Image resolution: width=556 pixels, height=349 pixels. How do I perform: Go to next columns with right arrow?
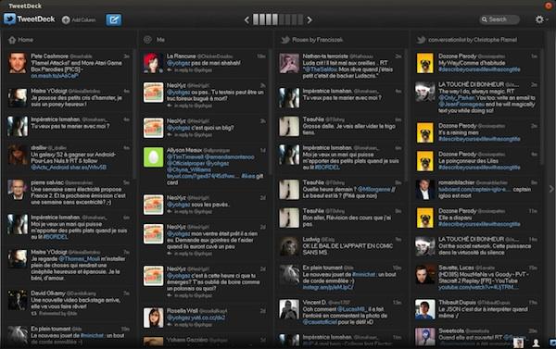pyautogui.click(x=310, y=20)
